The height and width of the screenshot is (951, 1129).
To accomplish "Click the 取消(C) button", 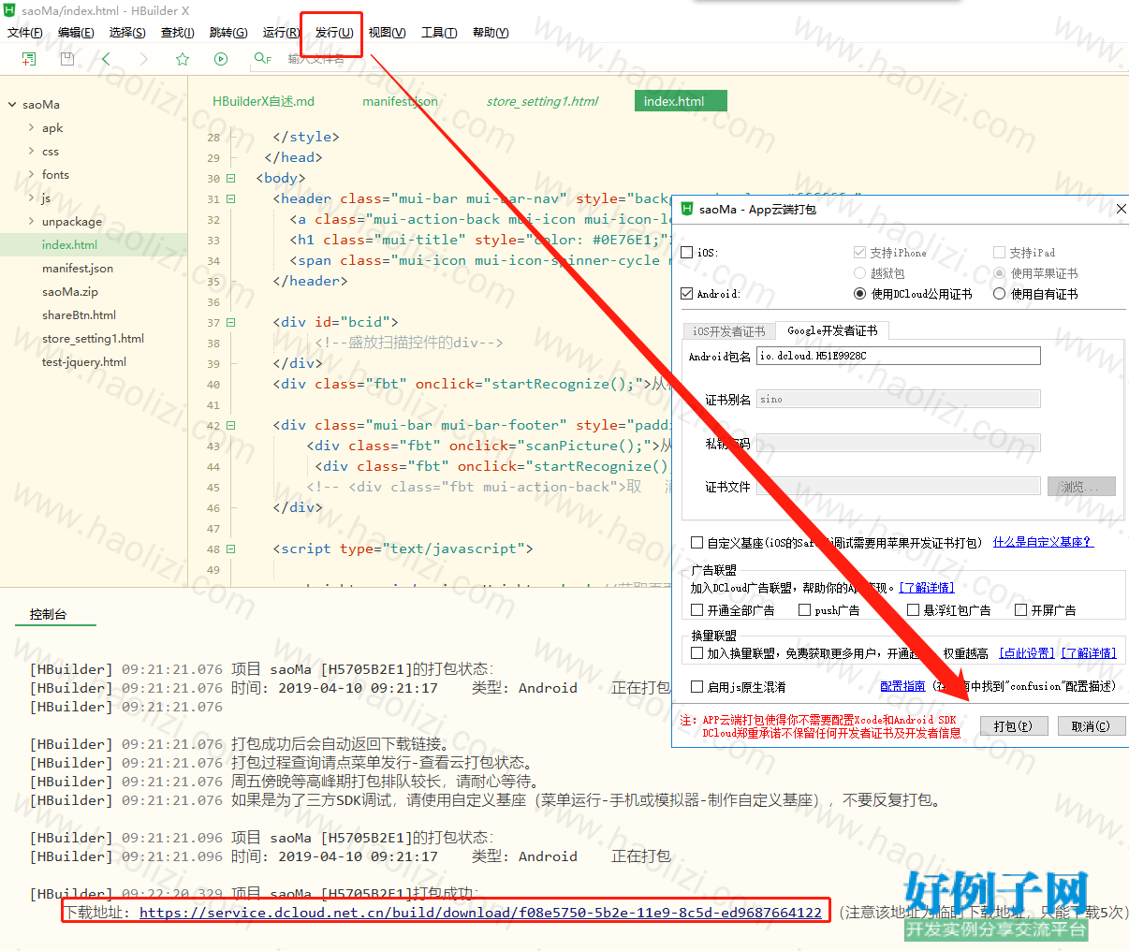I will pos(1091,726).
